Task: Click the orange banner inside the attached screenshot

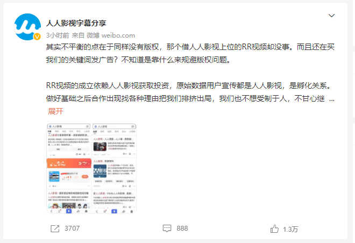Action: coord(69,163)
